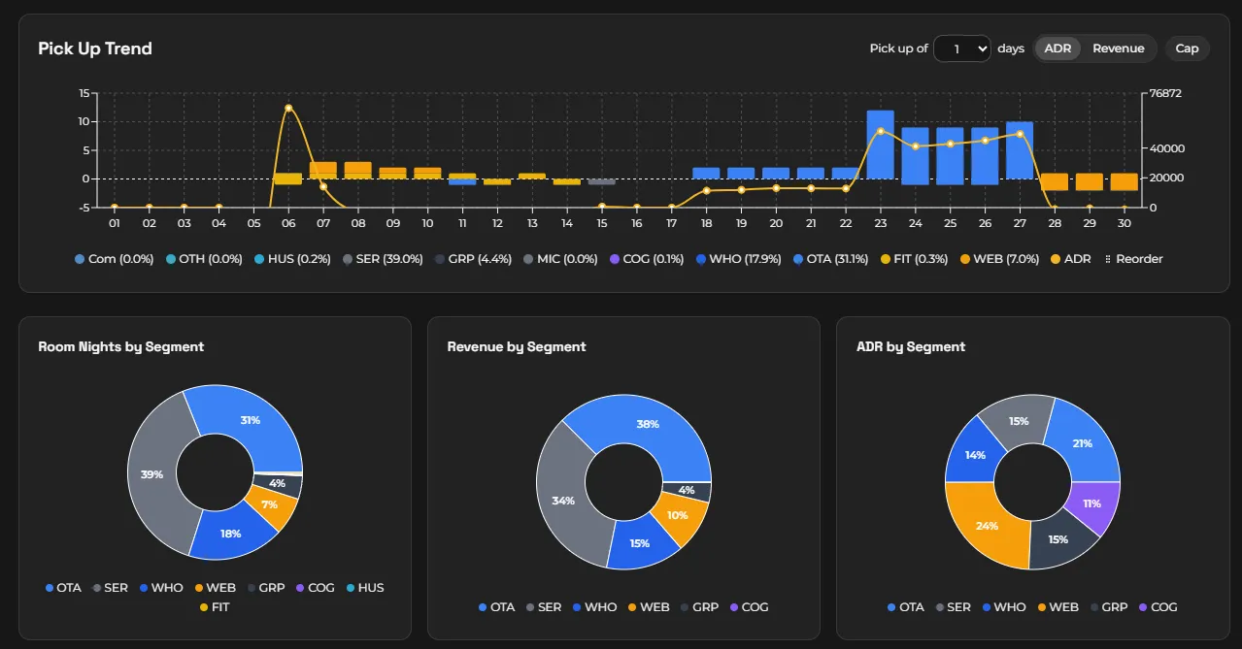Toggle OTH (0.0%) legend series

click(204, 259)
